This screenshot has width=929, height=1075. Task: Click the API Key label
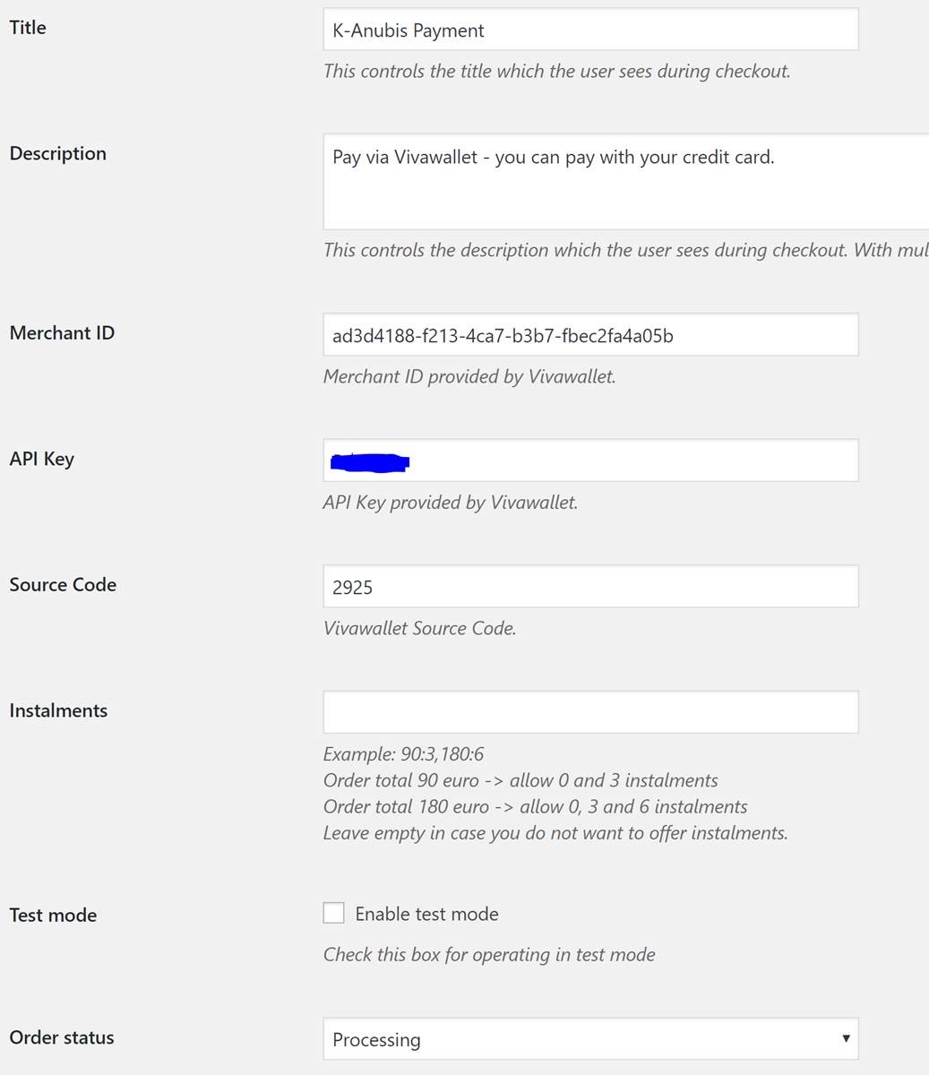tap(41, 458)
